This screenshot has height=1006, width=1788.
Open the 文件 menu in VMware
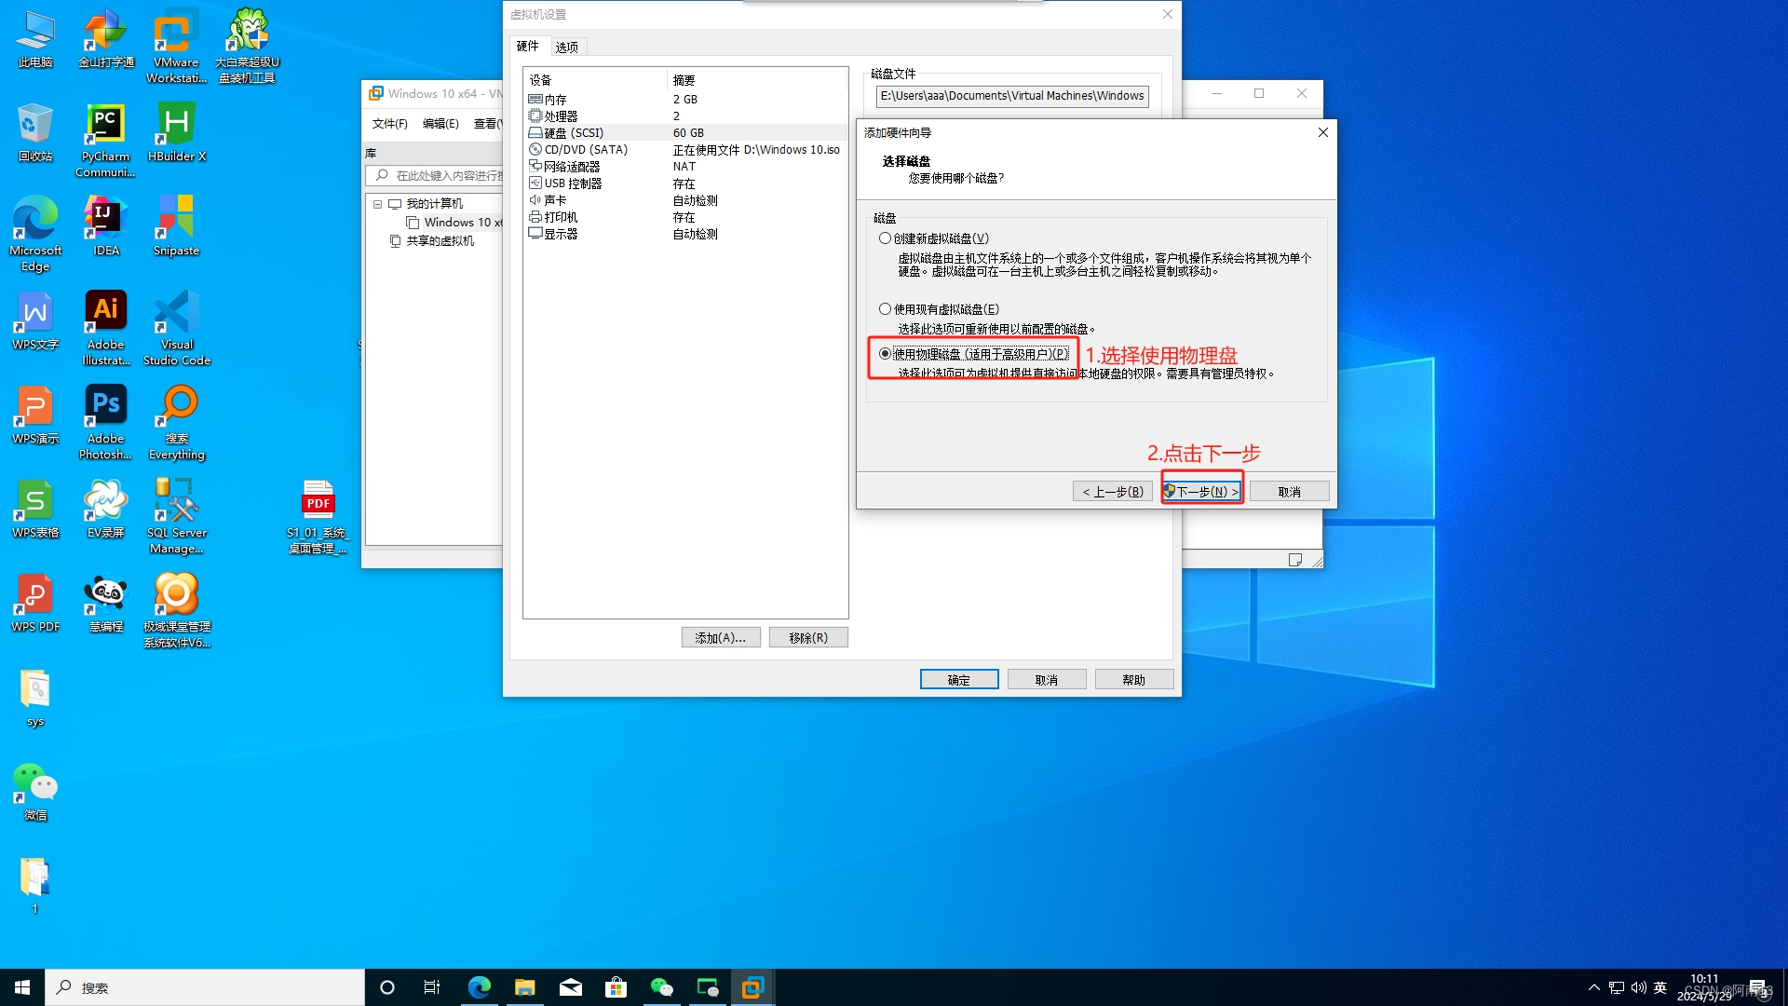point(390,122)
